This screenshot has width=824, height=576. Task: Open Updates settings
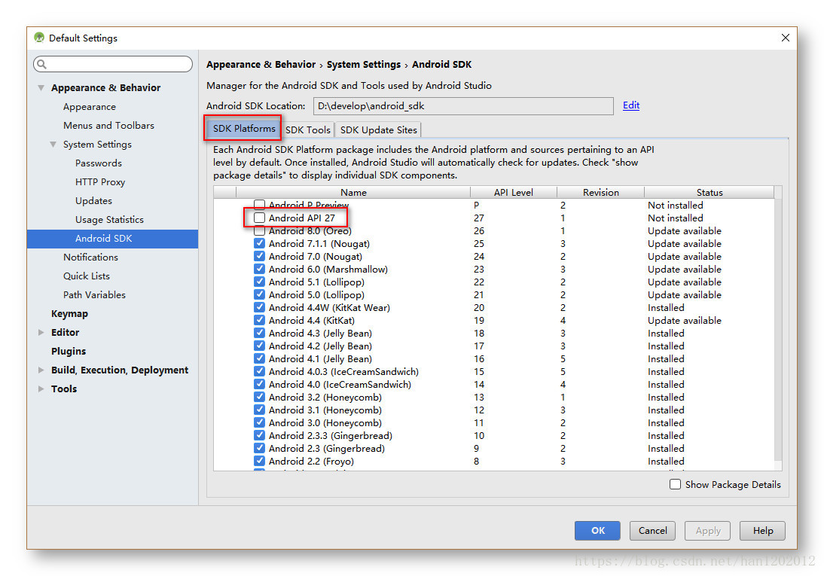[x=93, y=201]
